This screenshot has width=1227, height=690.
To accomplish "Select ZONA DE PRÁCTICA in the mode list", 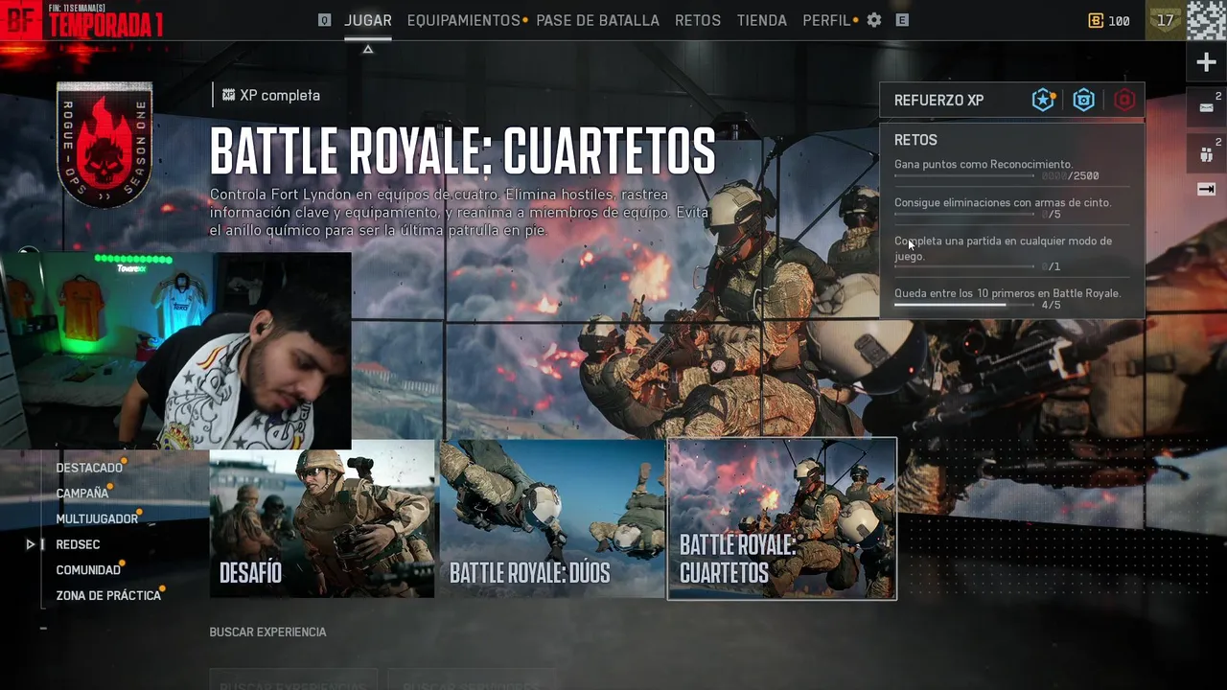I will tap(108, 595).
